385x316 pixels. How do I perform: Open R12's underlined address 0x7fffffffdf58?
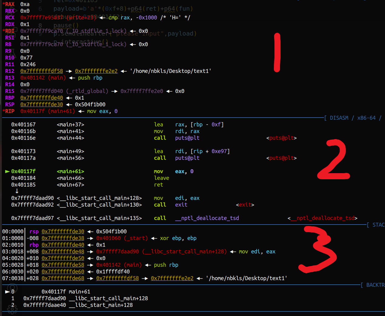[x=42, y=71]
